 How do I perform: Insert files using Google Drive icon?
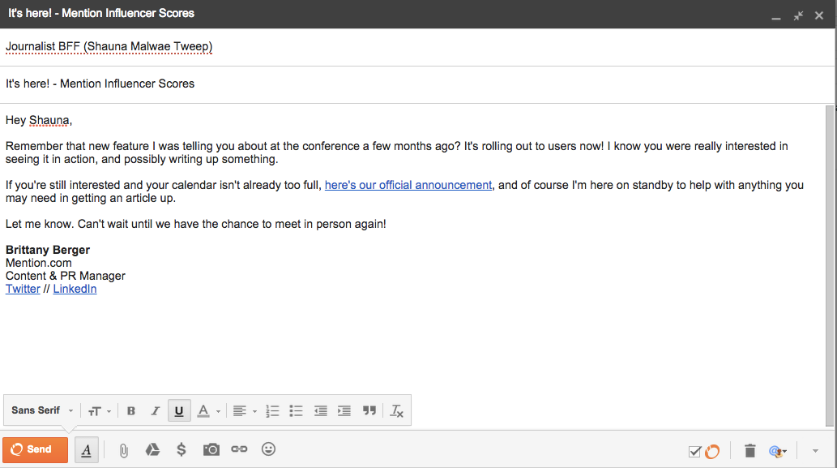tap(152, 450)
